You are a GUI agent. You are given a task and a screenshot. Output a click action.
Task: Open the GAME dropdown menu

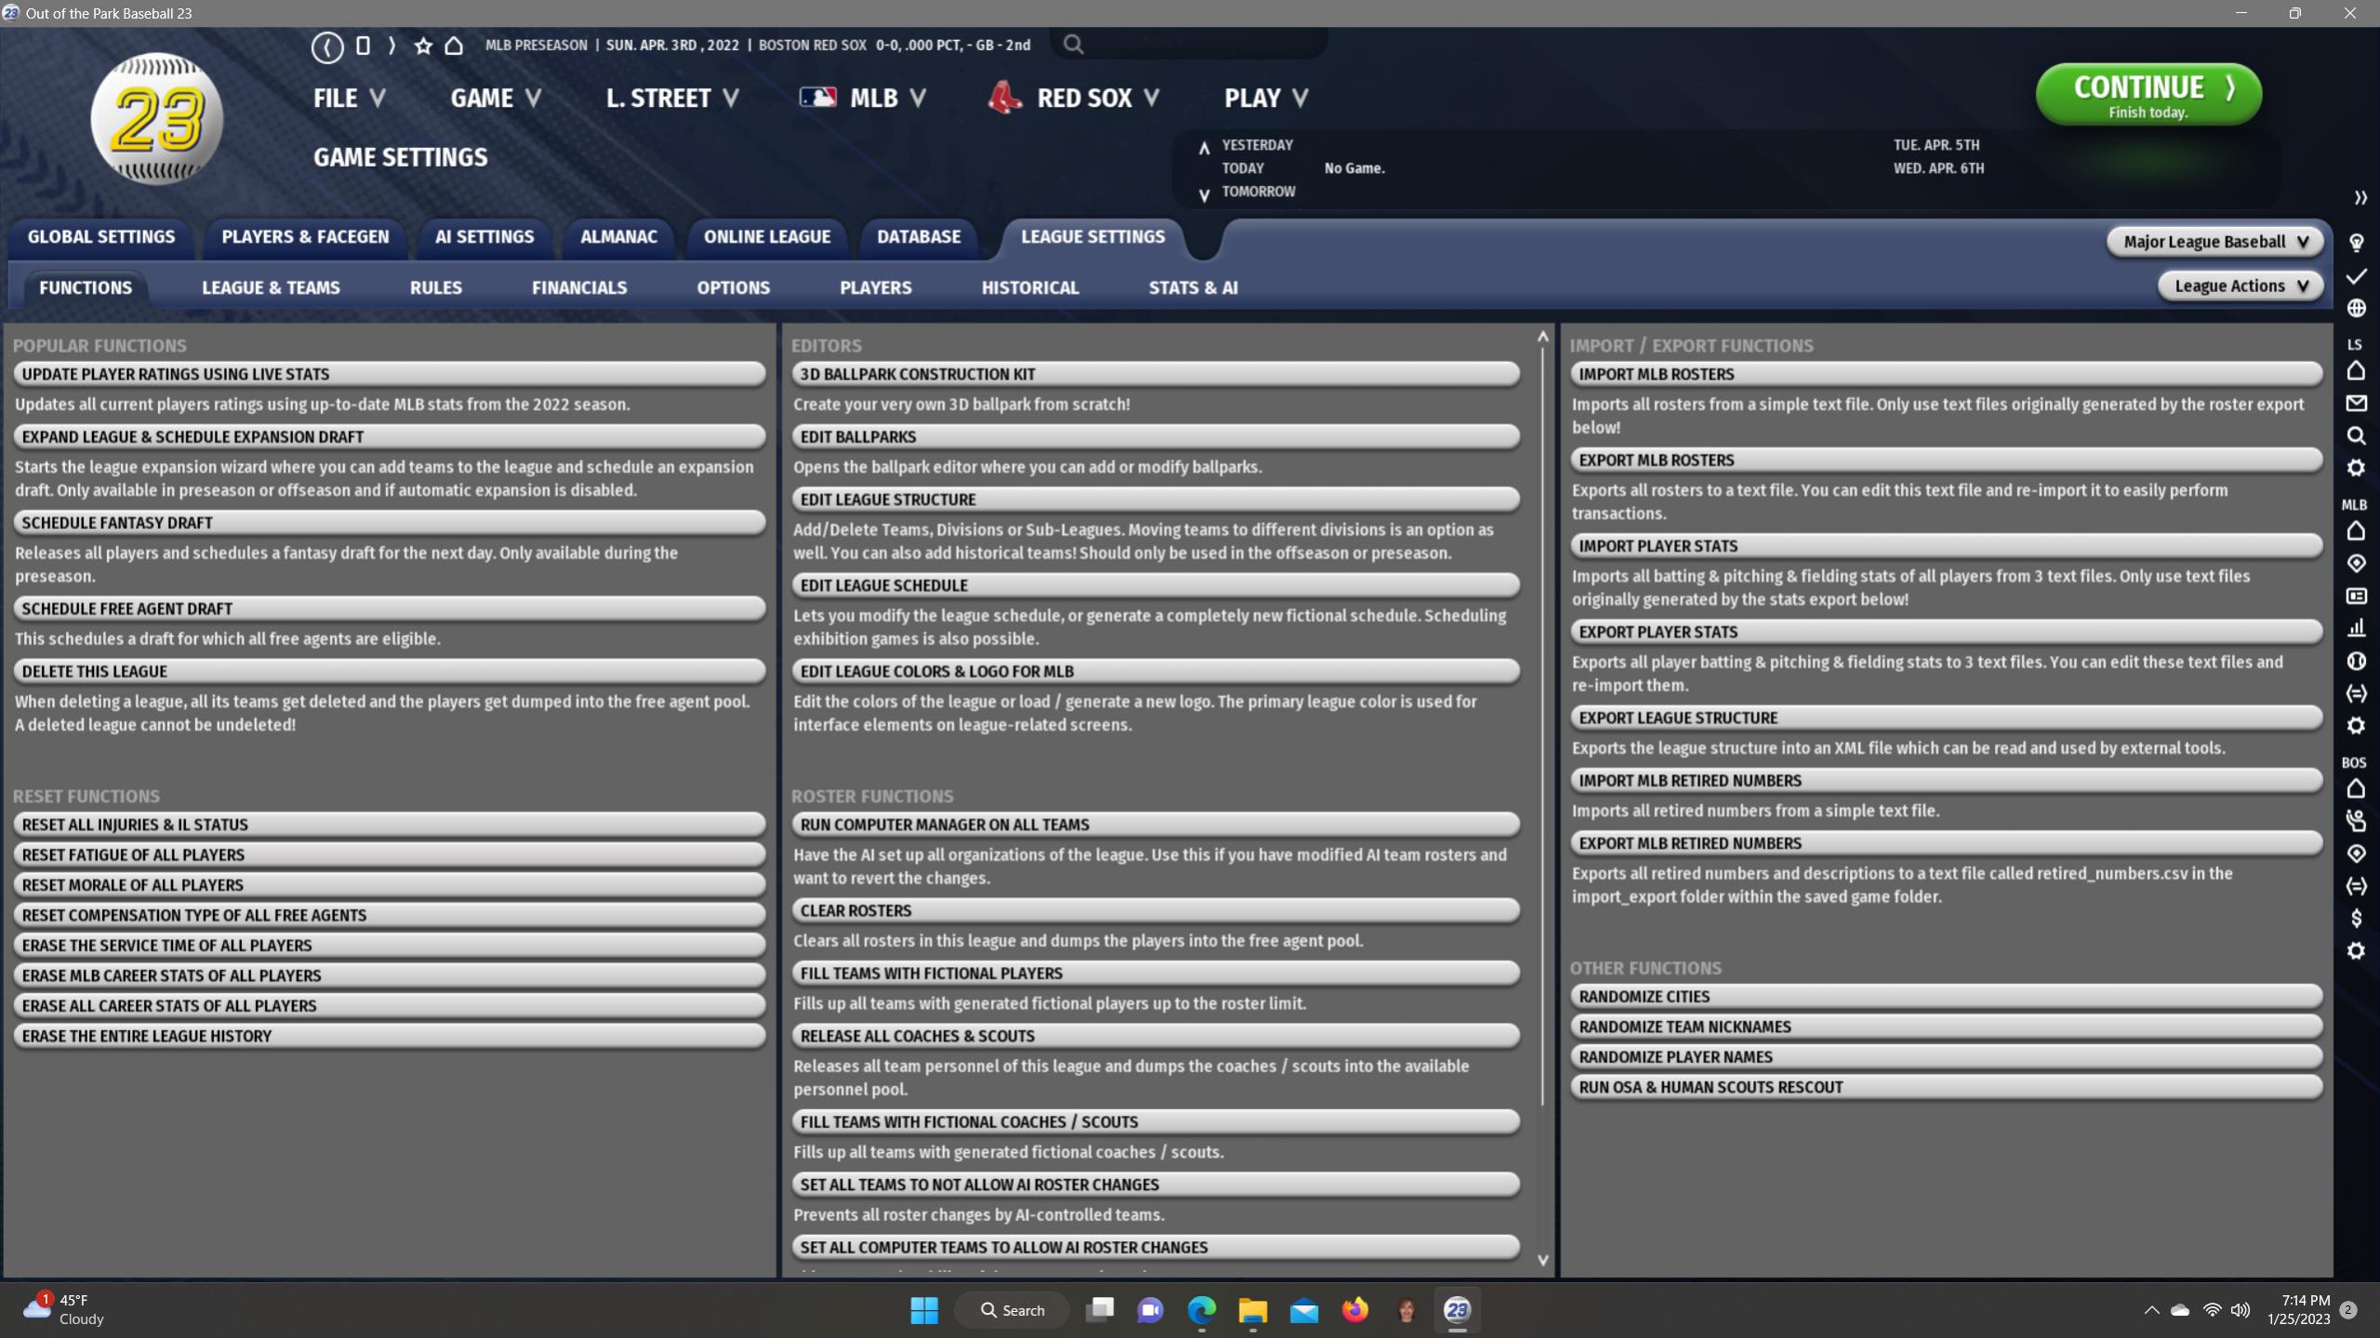tap(496, 98)
